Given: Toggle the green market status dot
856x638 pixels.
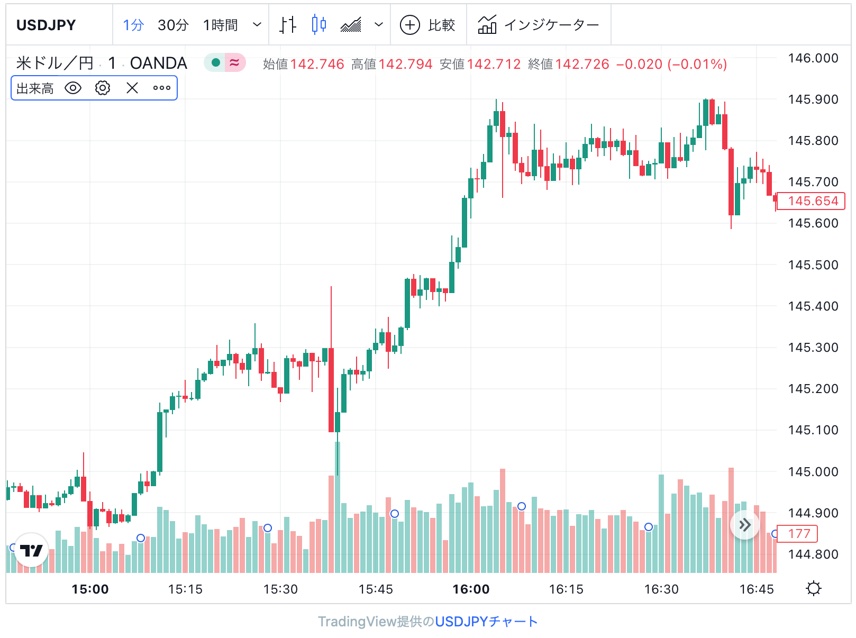Looking at the screenshot, I should pos(215,62).
